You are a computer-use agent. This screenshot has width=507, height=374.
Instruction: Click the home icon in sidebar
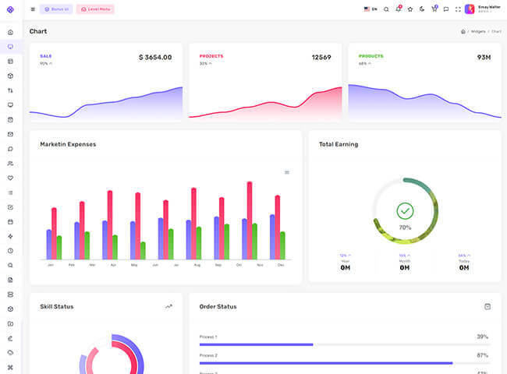coord(10,32)
